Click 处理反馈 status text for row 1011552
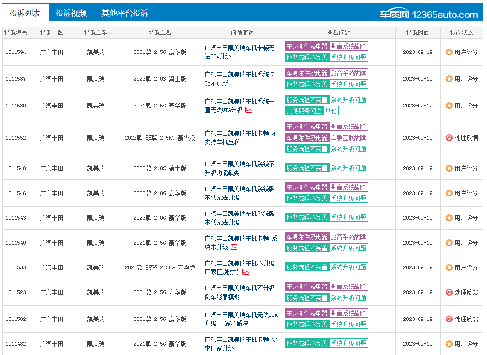The image size is (487, 355). pos(466,138)
